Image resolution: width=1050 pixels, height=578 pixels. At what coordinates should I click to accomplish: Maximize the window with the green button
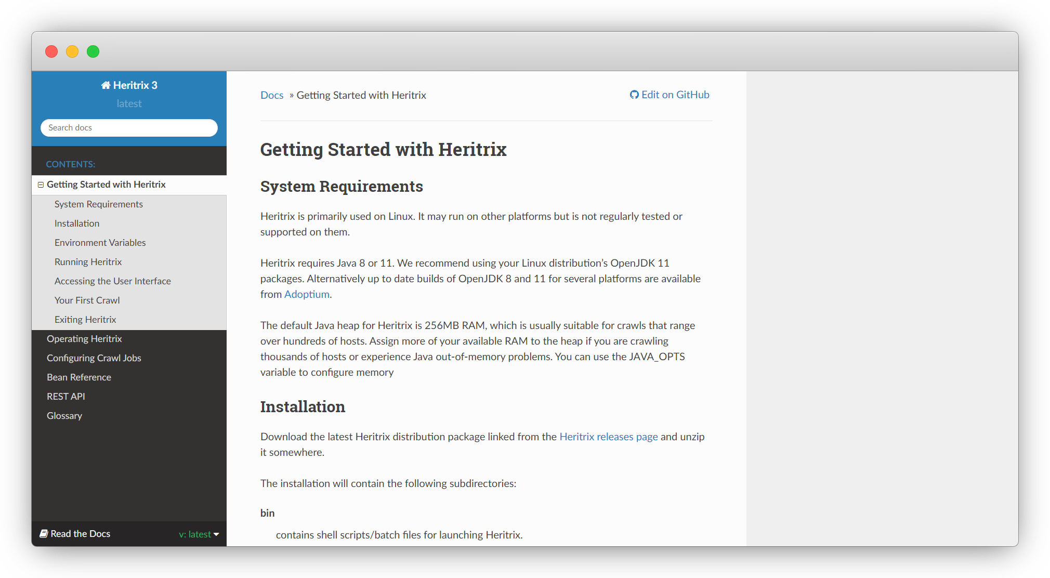[93, 51]
